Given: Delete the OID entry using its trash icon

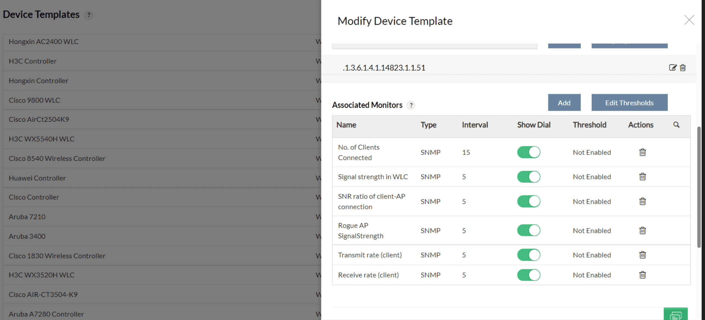Looking at the screenshot, I should point(683,67).
